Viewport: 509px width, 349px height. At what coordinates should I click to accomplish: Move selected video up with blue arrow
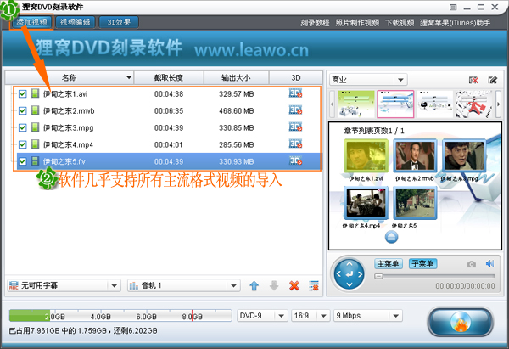(x=255, y=285)
